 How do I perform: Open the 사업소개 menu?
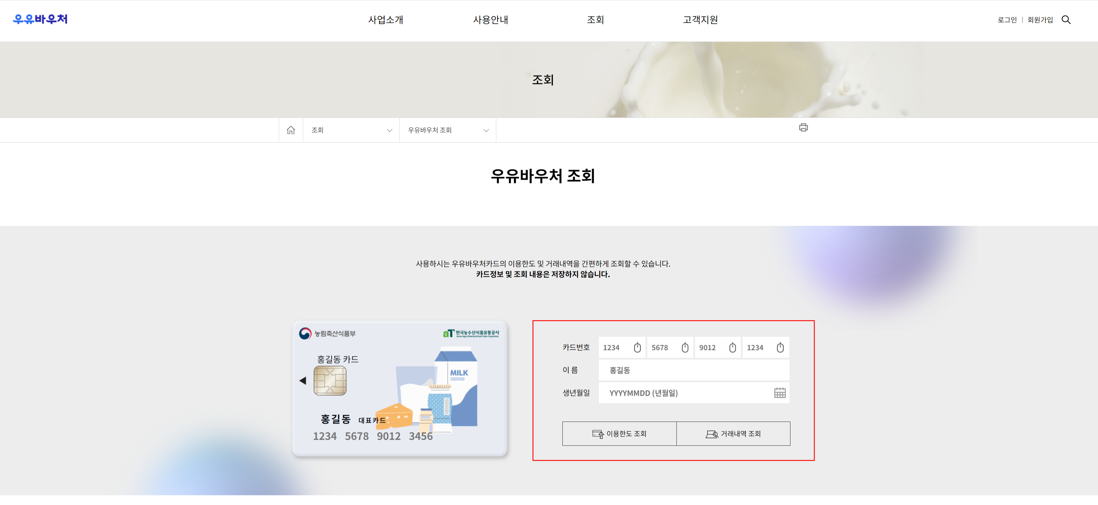click(385, 20)
